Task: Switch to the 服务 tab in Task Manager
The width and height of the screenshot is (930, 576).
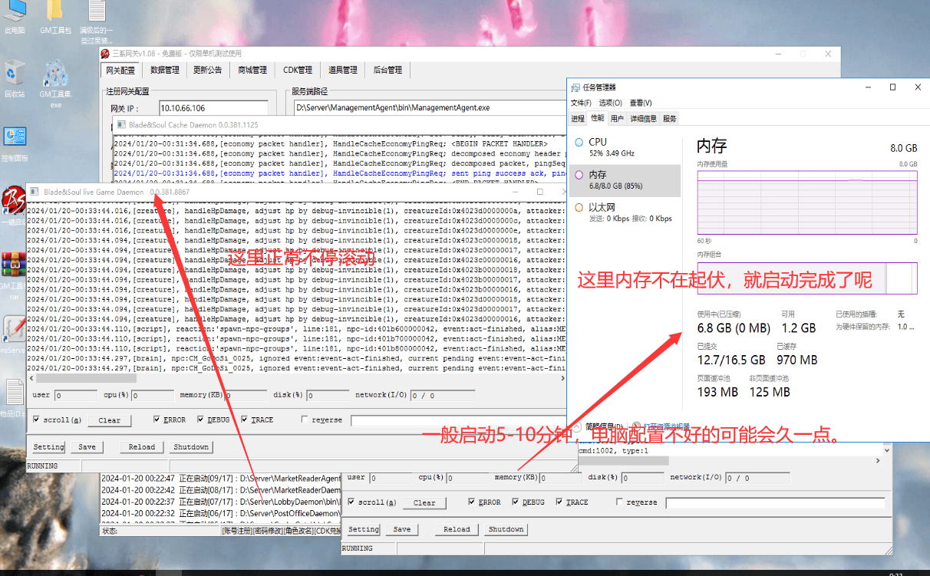Action: (x=670, y=119)
